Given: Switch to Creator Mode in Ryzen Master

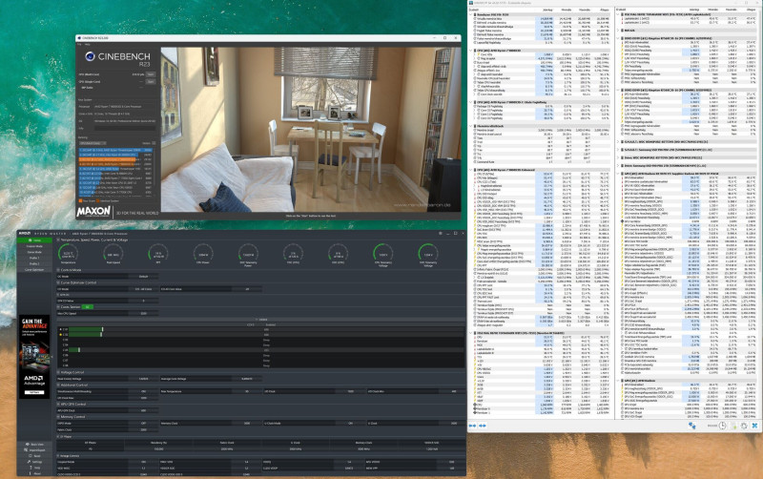Looking at the screenshot, I should (x=34, y=246).
